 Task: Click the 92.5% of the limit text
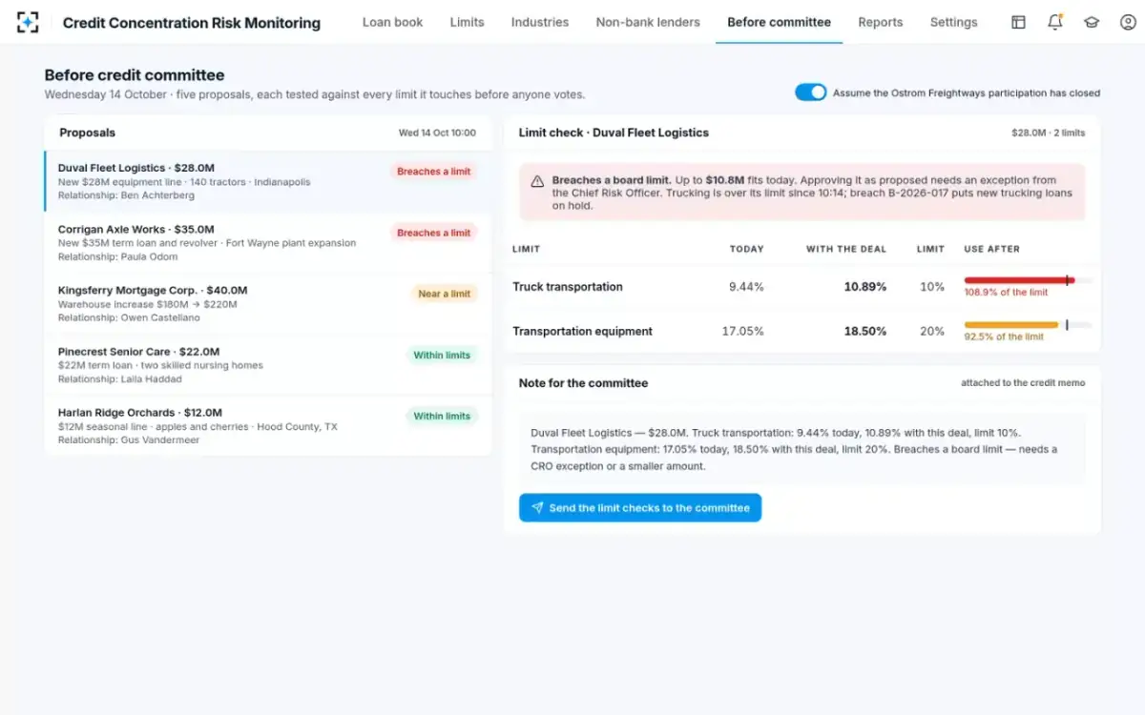pos(1004,337)
